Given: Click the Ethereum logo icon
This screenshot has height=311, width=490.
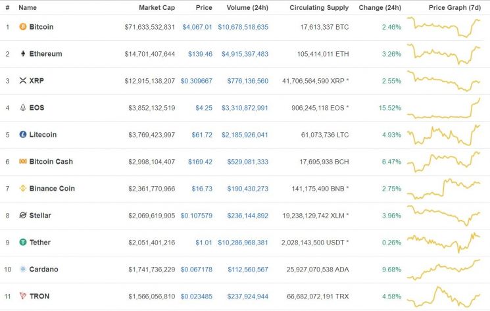Looking at the screenshot, I should click(23, 54).
